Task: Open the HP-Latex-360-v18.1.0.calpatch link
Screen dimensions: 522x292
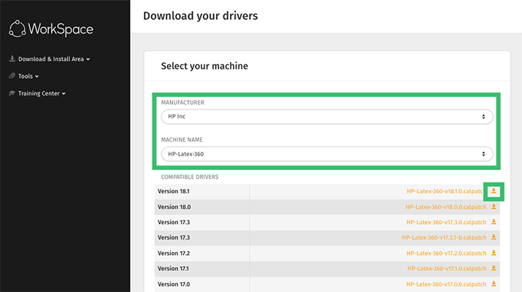Action: pyautogui.click(x=445, y=191)
